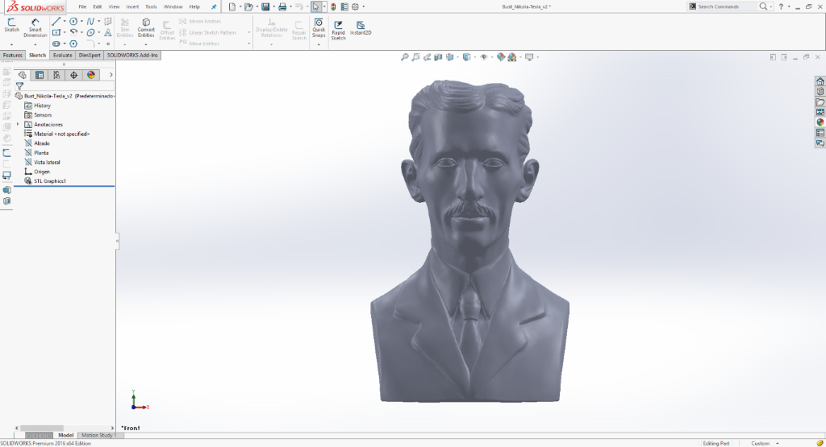
Task: Click Edit Appearance color ball
Action: 500,57
